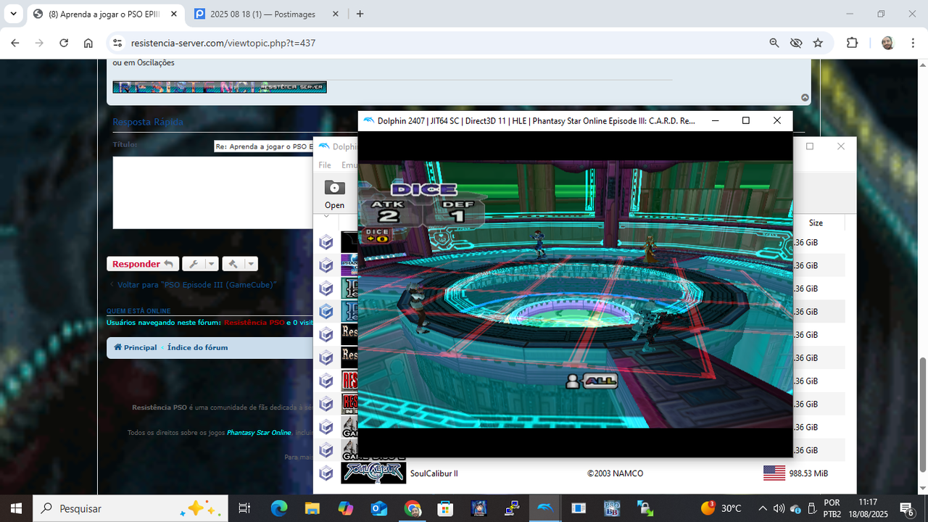This screenshot has height=522, width=928.
Task: Click the wrench topic tools icon
Action: (x=194, y=264)
